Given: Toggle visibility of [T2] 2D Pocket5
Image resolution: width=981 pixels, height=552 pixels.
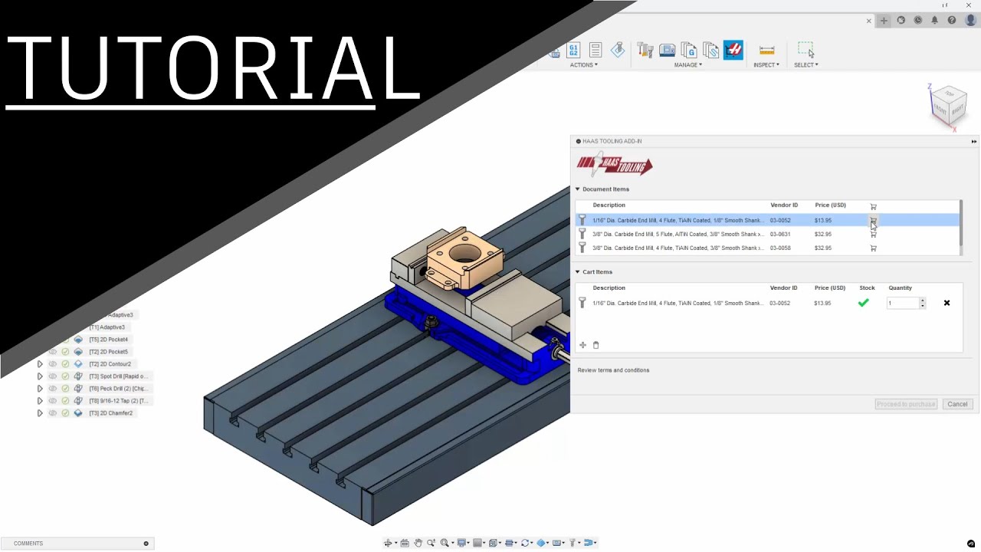Looking at the screenshot, I should [53, 352].
